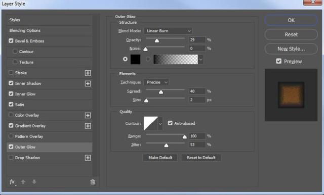Open Blending Options
This screenshot has width=324, height=195.
click(x=50, y=30)
